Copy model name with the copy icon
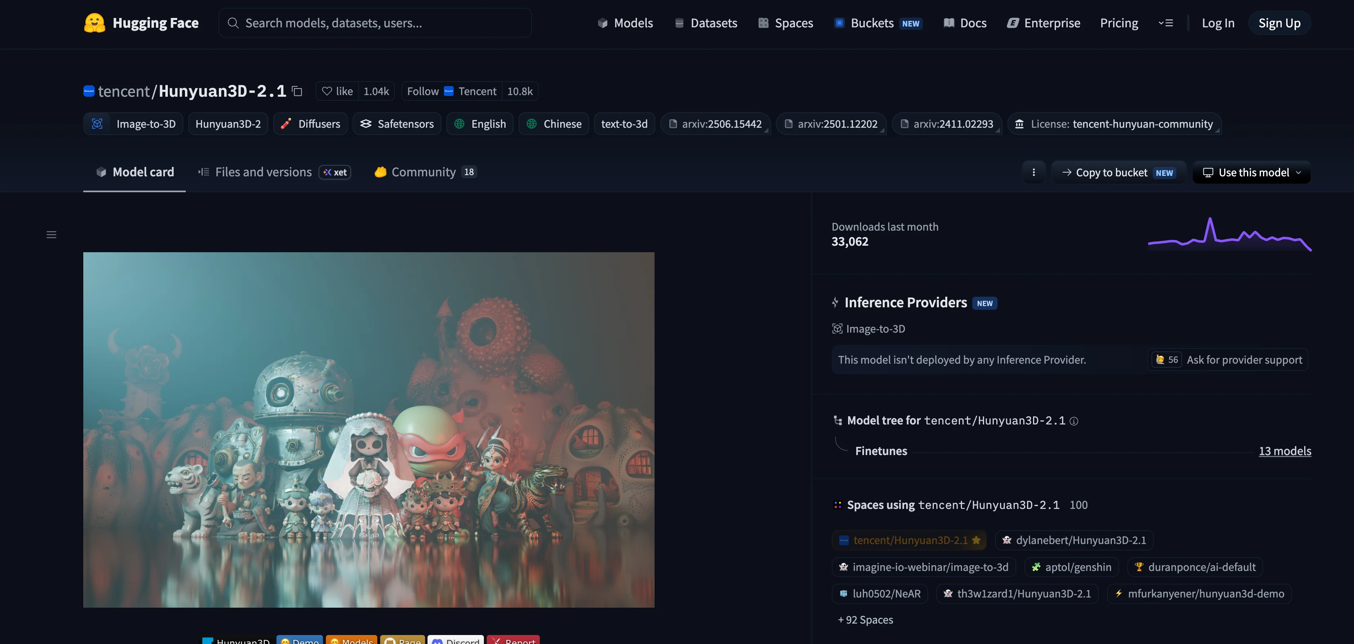Screen dimensions: 1354x644 297,91
